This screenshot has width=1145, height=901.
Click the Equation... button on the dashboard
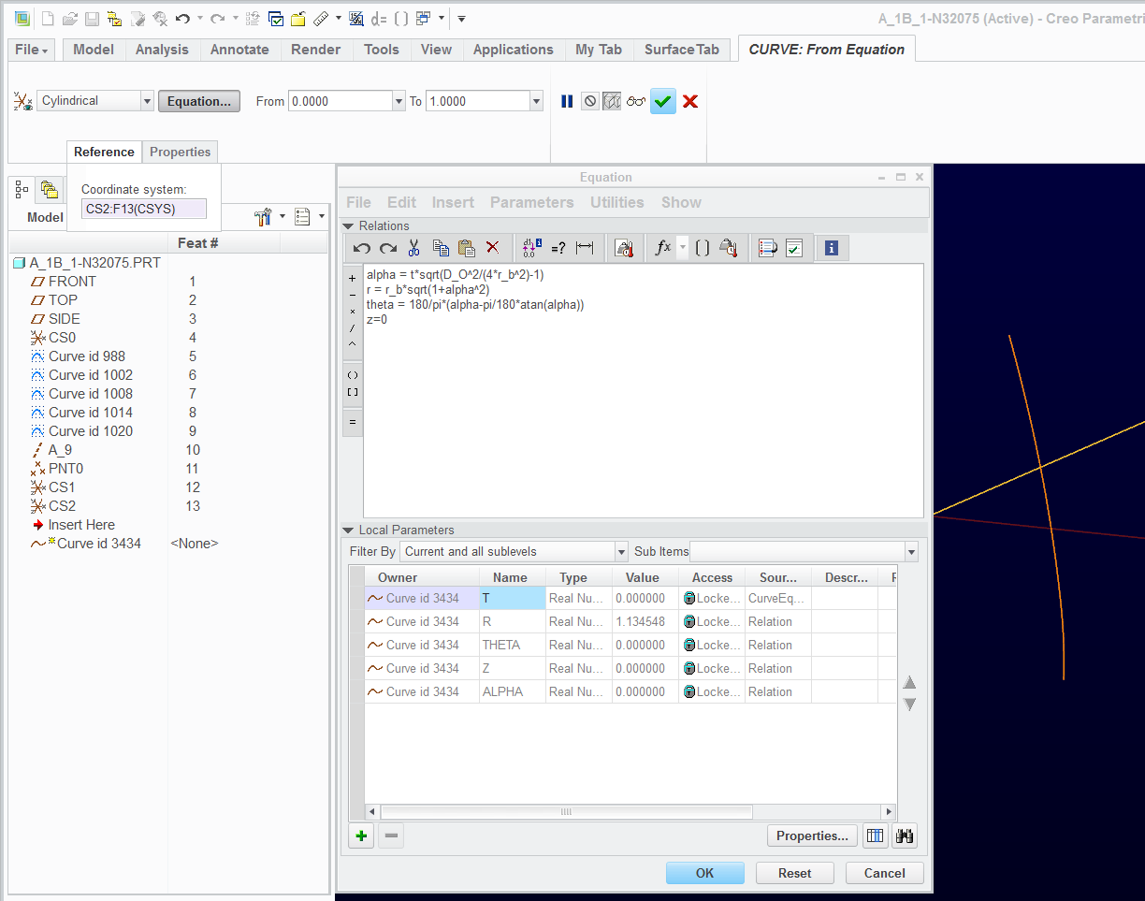coord(199,100)
